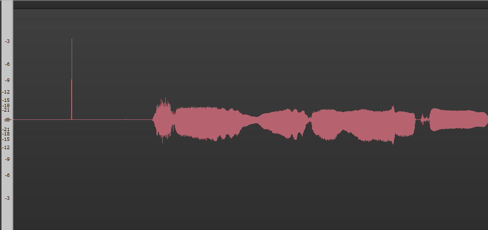Click the lower -3 label near the scale bottom

[7, 198]
